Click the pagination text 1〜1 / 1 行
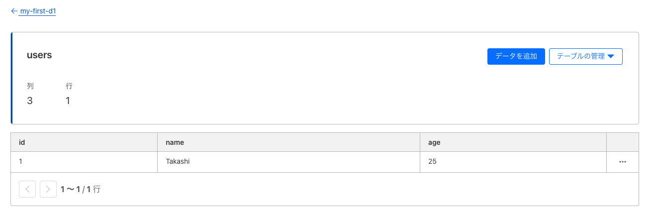The height and width of the screenshot is (219, 656). click(x=81, y=189)
